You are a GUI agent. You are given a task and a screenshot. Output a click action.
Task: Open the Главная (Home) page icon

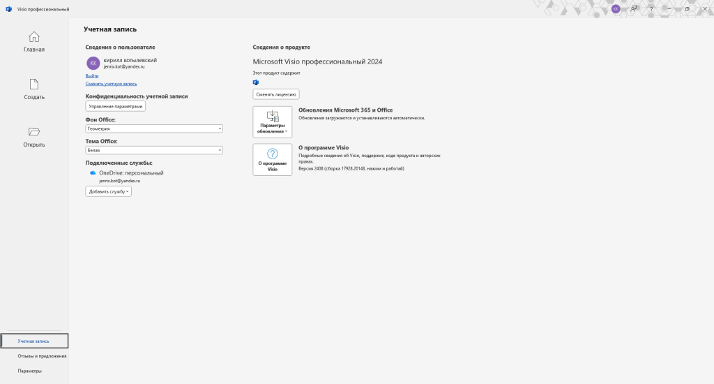(34, 37)
